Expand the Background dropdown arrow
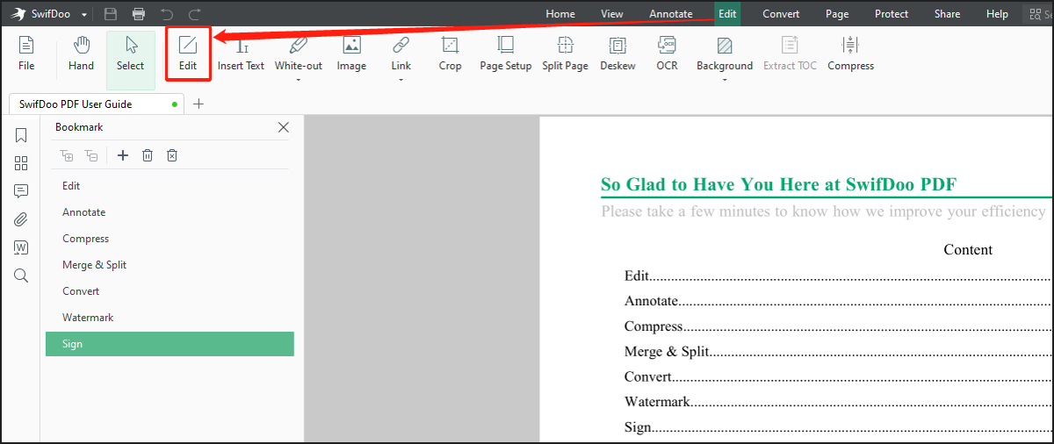This screenshot has height=444, width=1054. coord(725,81)
